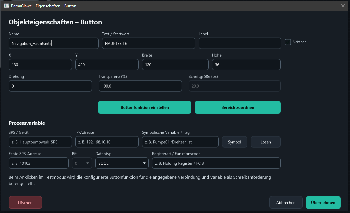The image size is (350, 213).
Task: Click the SPS / Gerät input field
Action: [40, 142]
